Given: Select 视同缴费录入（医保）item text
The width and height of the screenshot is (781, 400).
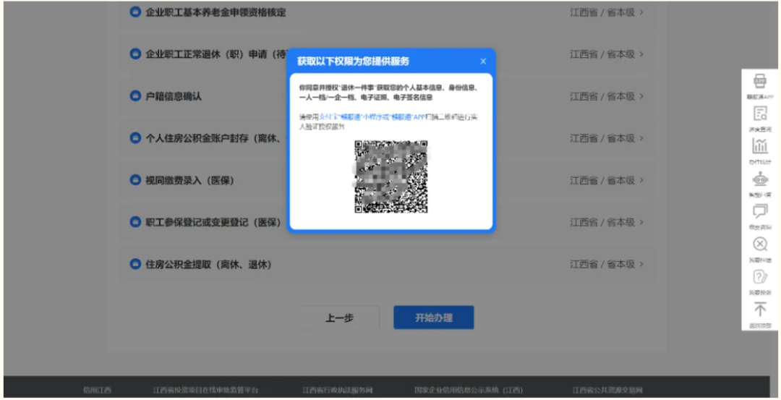Looking at the screenshot, I should pos(189,180).
